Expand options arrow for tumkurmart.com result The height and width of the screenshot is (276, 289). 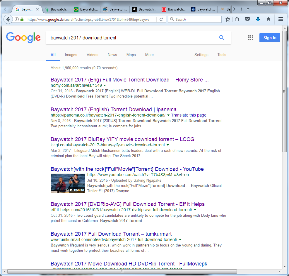(x=180, y=239)
